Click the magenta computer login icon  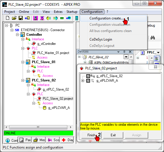click(36, 18)
